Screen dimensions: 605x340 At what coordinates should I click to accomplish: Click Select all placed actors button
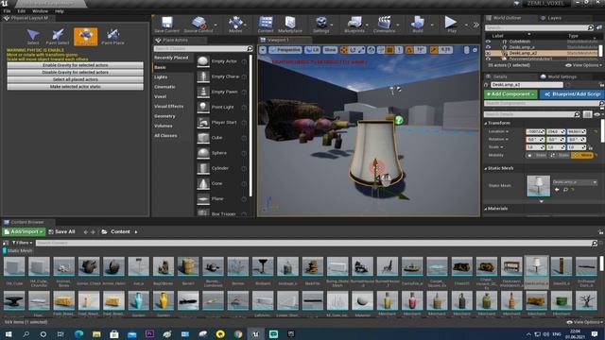76,79
